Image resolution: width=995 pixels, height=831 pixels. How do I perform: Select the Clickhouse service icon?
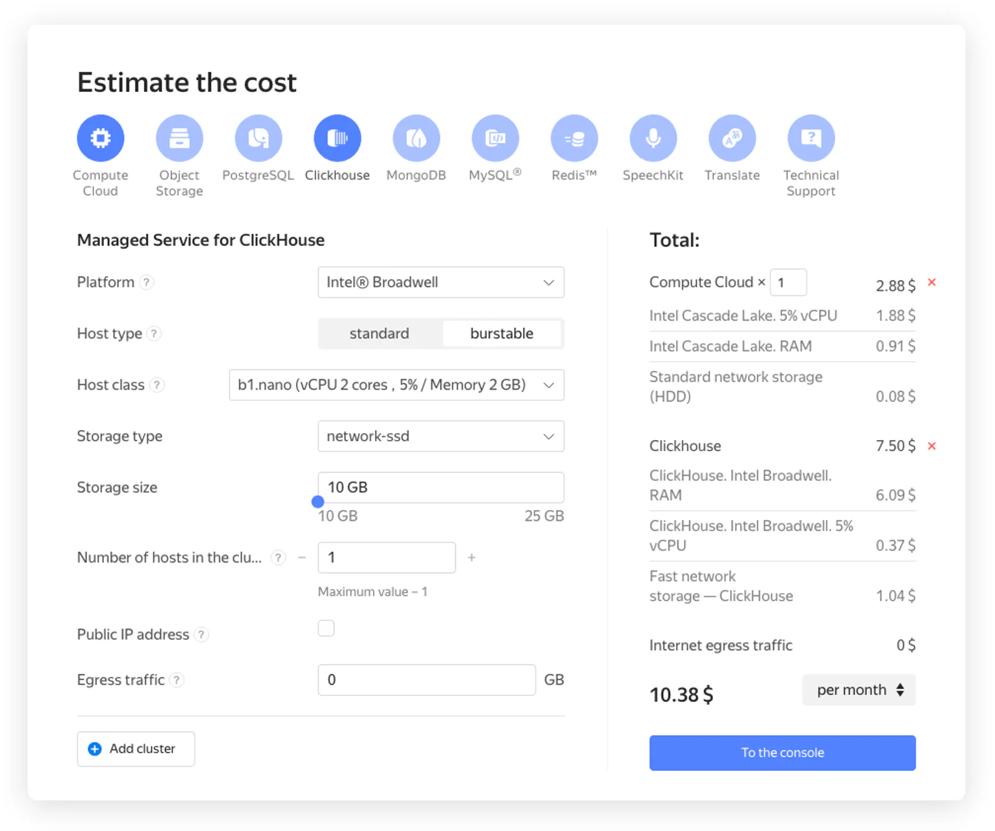(x=338, y=138)
